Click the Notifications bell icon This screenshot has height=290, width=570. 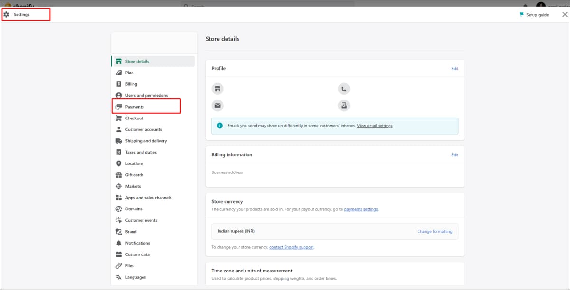pyautogui.click(x=119, y=244)
